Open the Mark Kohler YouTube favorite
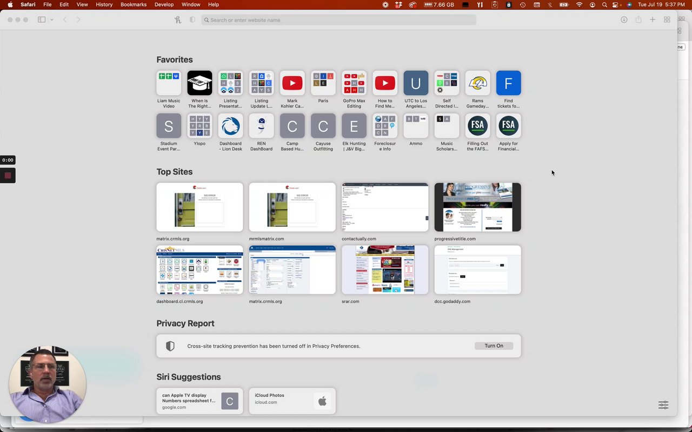Image resolution: width=692 pixels, height=432 pixels. (292, 83)
